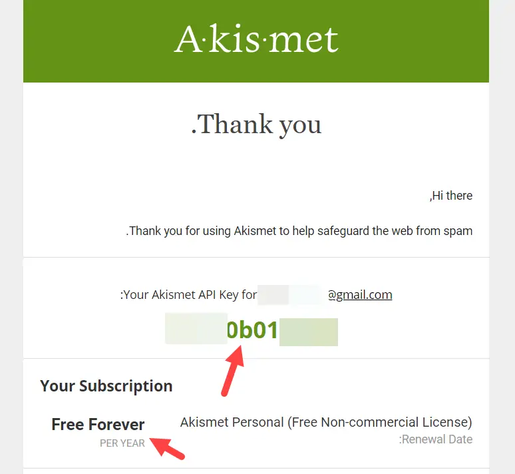Click the "Akismet Personal" plan name
This screenshot has width=515, height=474.
(x=232, y=422)
